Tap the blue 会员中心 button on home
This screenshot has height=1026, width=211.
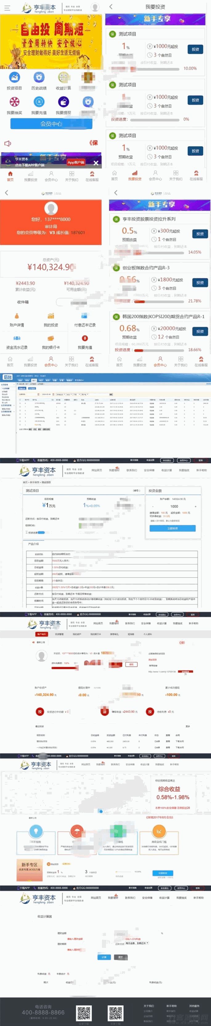[x=51, y=124]
